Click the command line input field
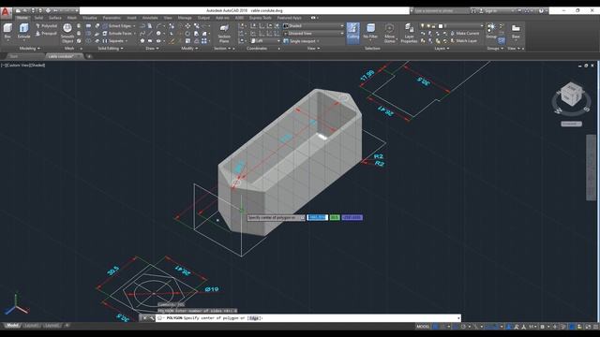Viewport: 600px width, 337px height. 308,318
